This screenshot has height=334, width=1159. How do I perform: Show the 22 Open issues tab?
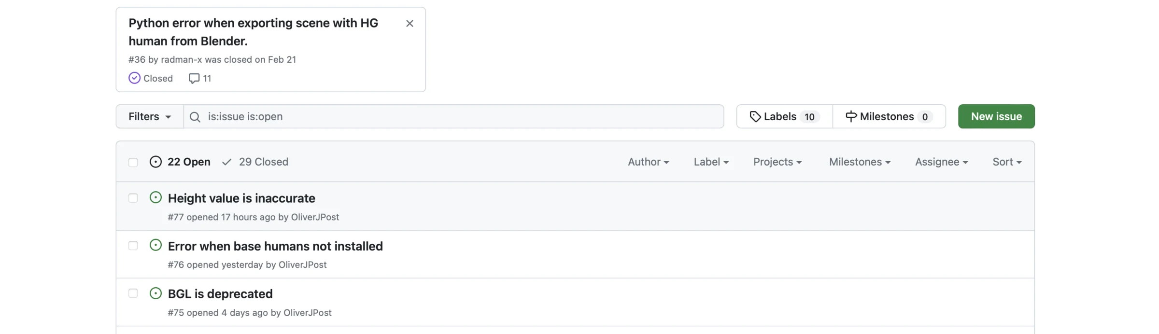[x=180, y=162]
